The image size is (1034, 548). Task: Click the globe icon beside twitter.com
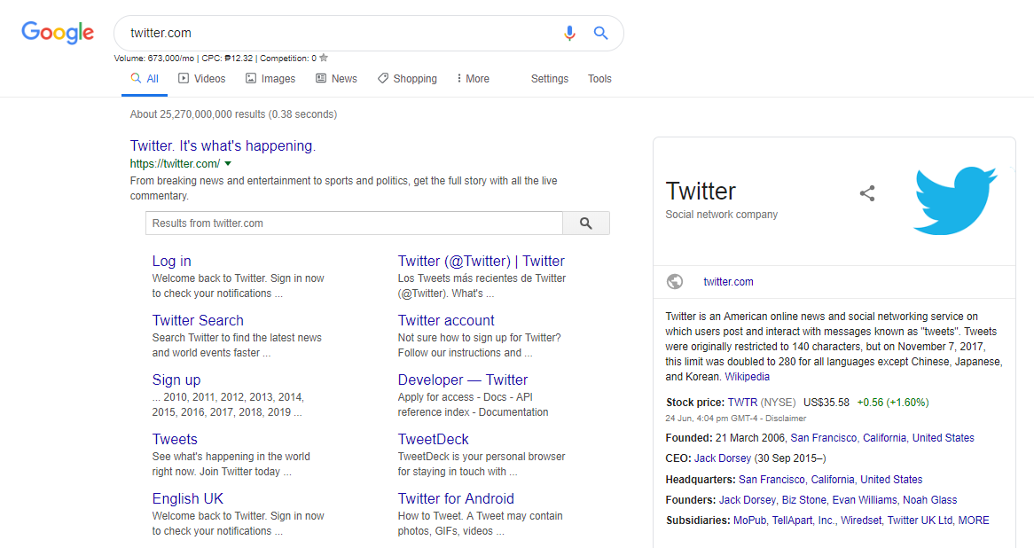tap(675, 282)
